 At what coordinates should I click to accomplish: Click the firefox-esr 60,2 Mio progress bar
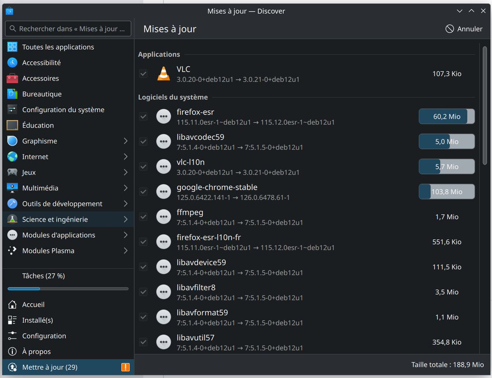pyautogui.click(x=446, y=117)
